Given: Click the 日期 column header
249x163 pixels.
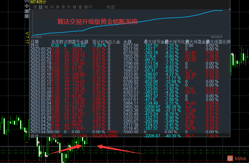Looking at the screenshot, I should pos(35,42).
